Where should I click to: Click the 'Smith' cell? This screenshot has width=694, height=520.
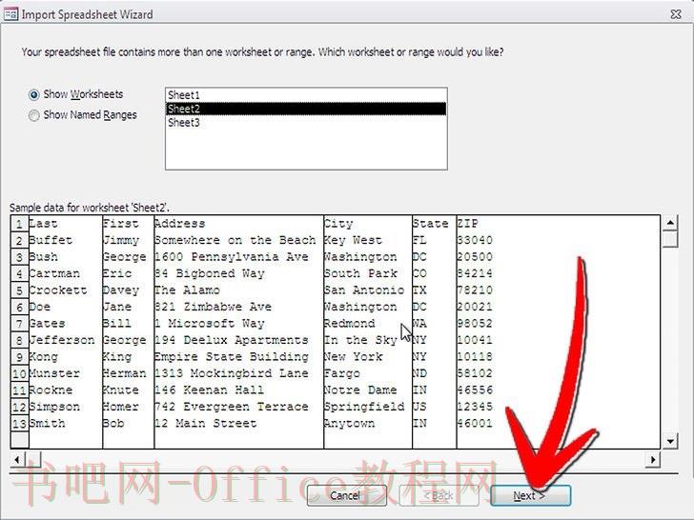coord(66,424)
